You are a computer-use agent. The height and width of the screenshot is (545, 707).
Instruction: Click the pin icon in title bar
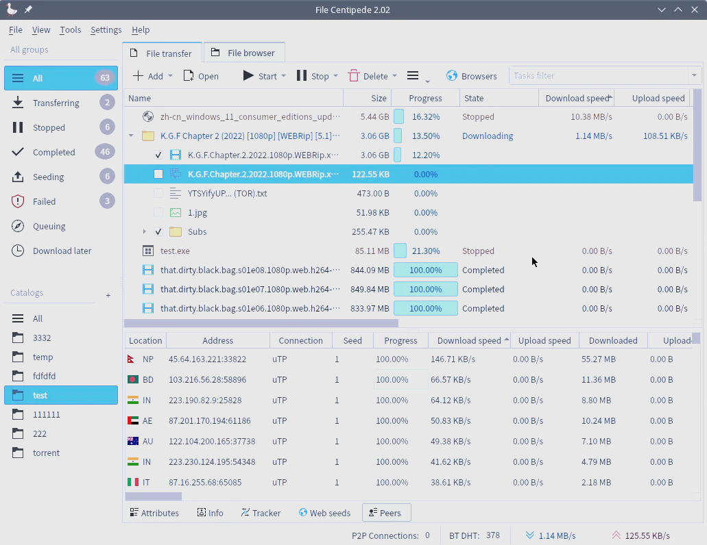coord(28,10)
